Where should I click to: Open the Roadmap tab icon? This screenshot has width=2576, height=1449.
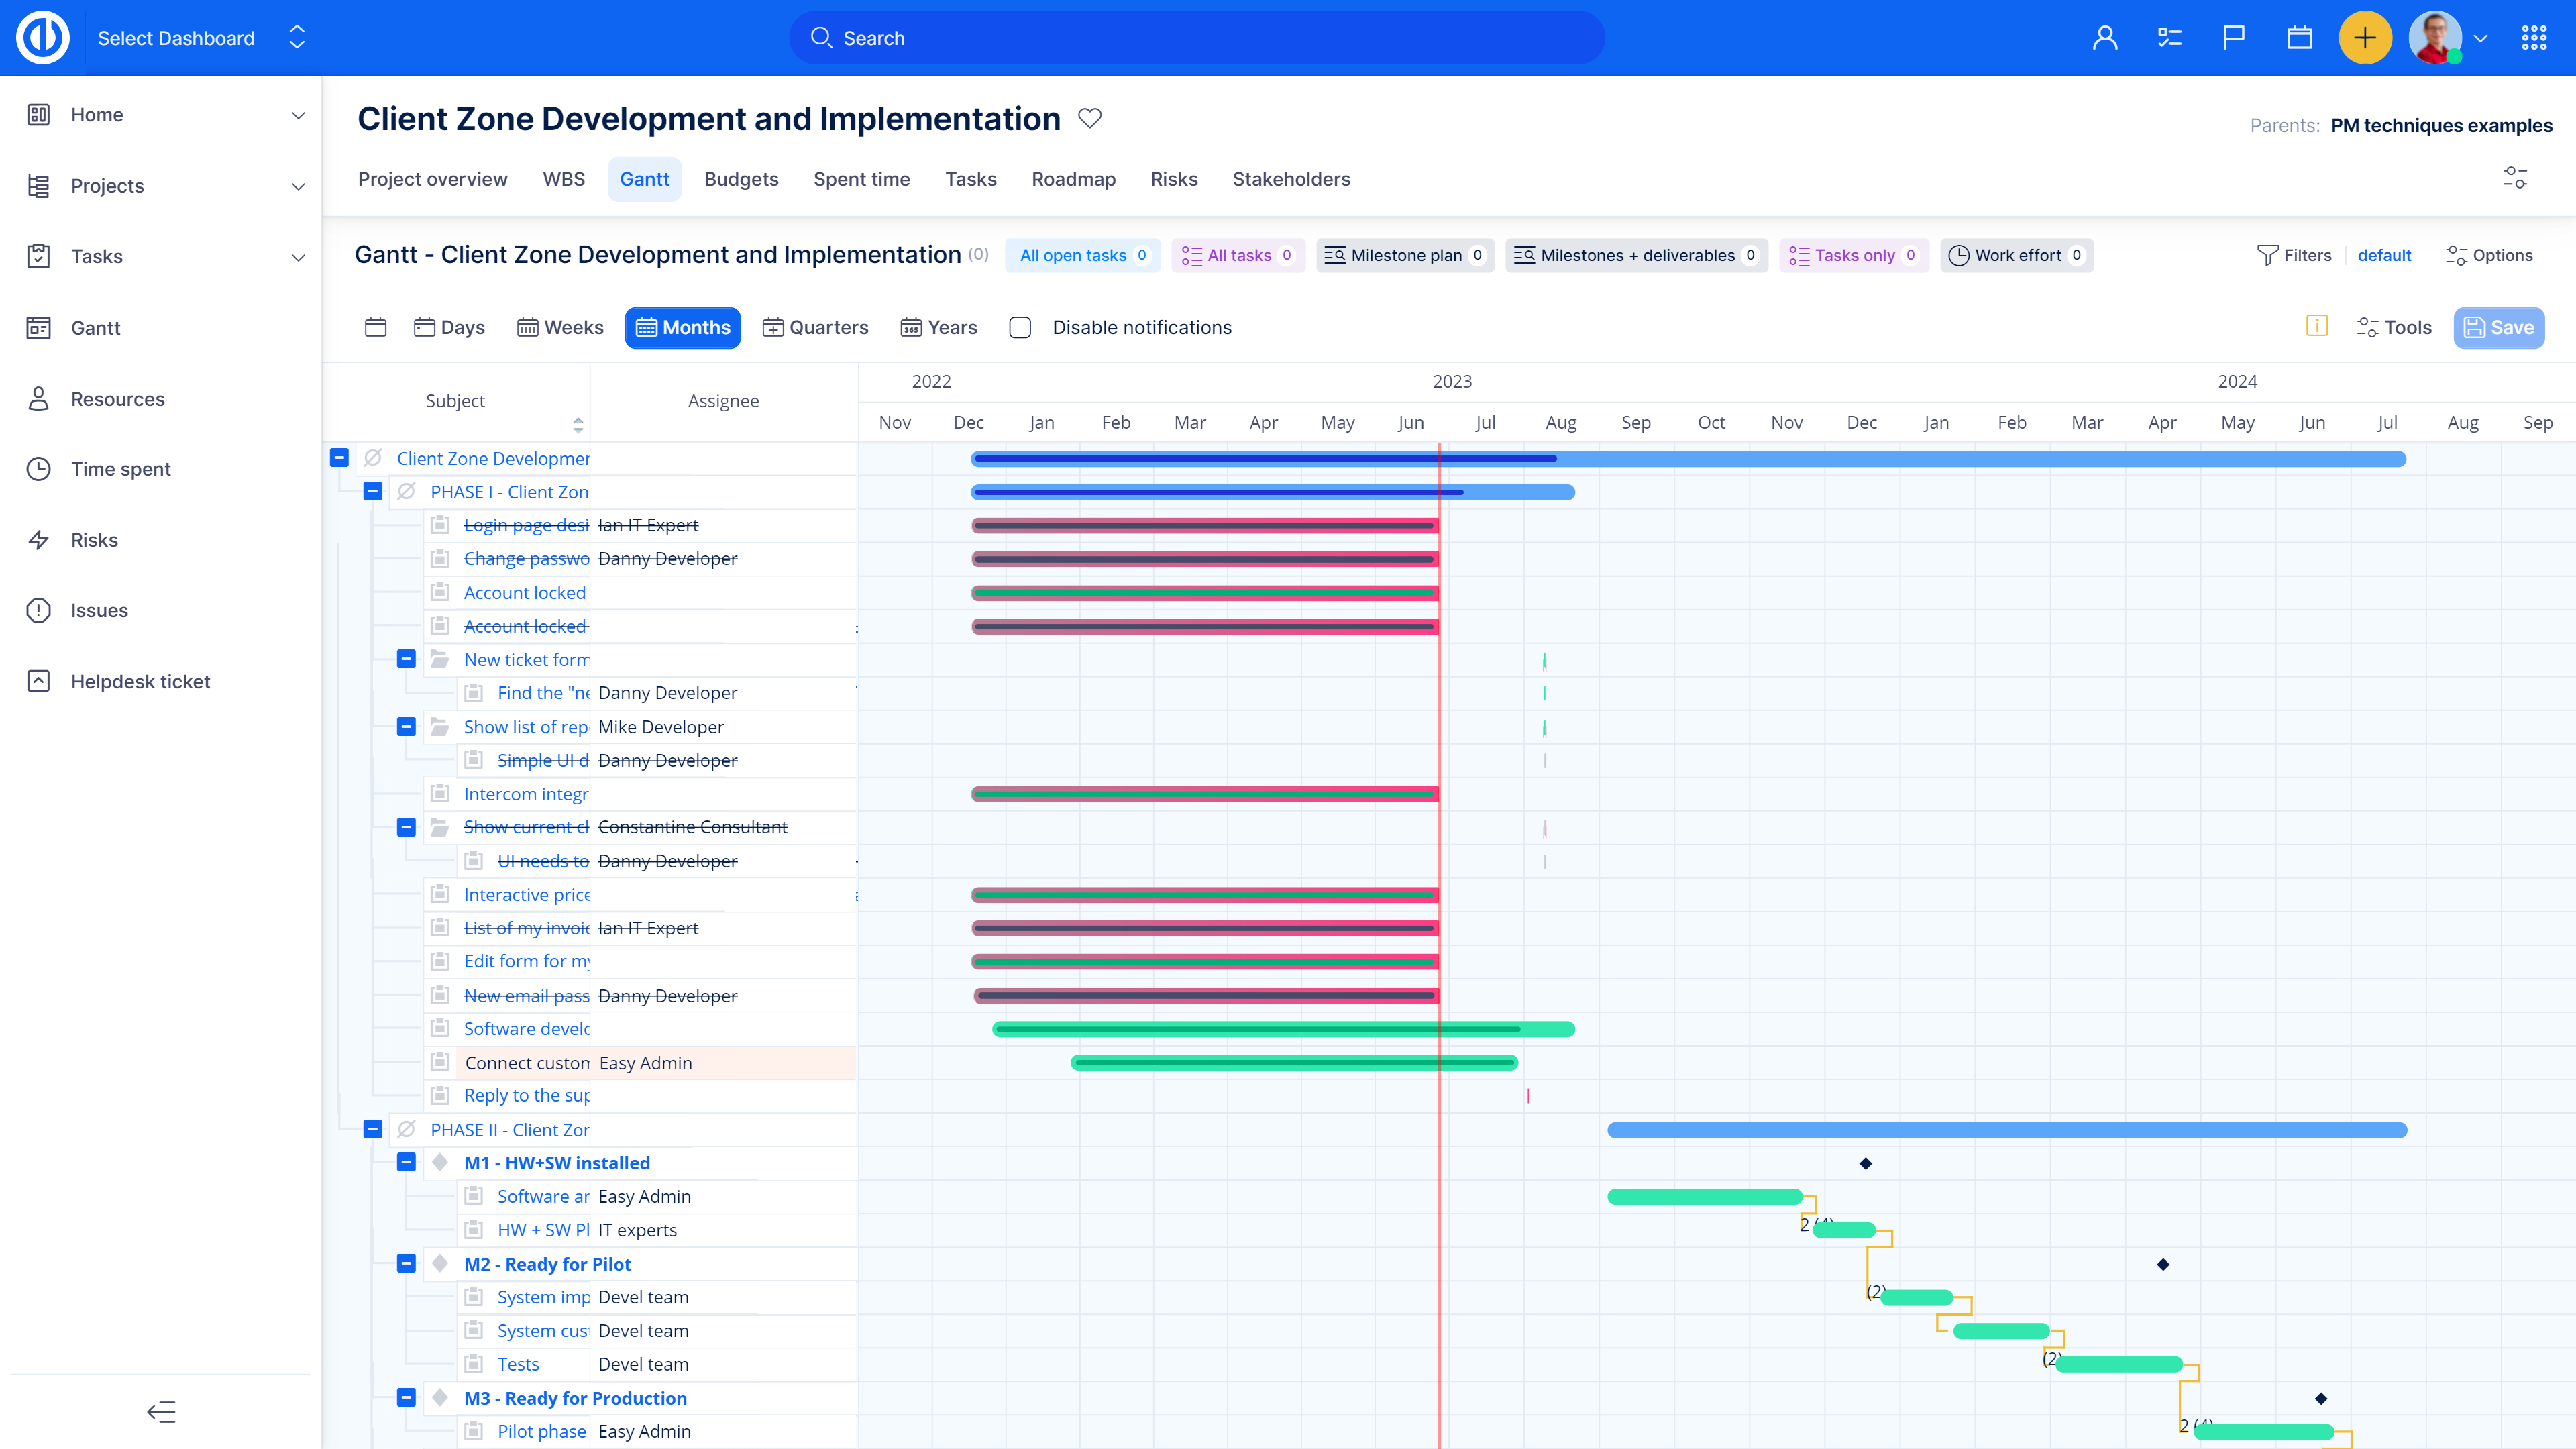(x=1074, y=178)
